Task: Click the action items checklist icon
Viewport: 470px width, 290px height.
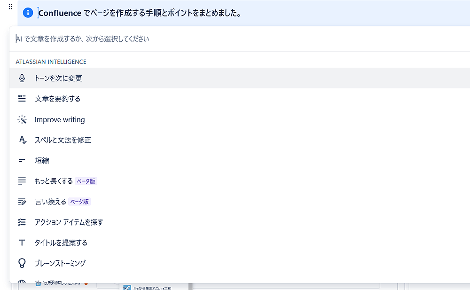Action: click(22, 222)
